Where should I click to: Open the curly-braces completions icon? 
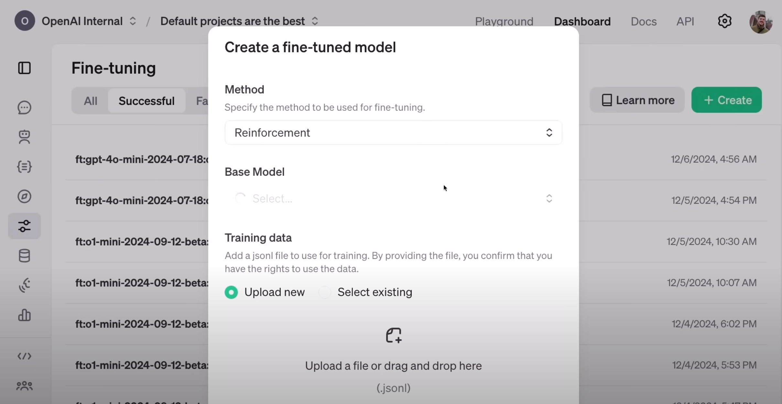pos(24,167)
